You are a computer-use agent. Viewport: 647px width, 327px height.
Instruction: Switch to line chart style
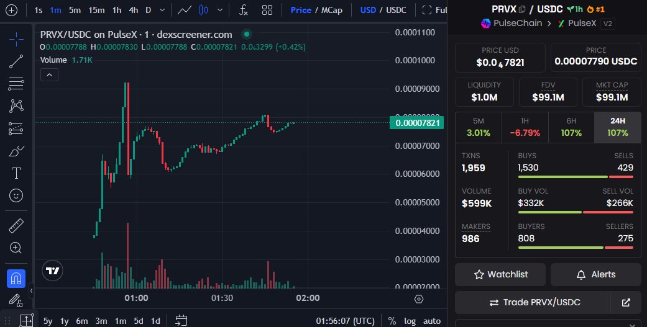[185, 10]
